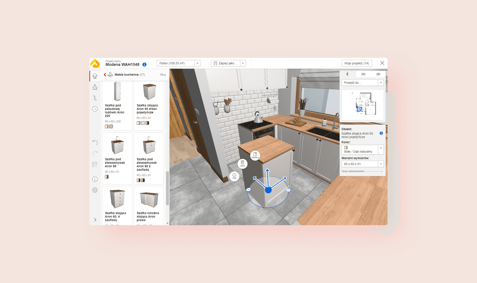Select Szafka stojąca Aron 60 drzwi pojedyńcze thumbnail
This screenshot has height=283, width=477.
coord(149,91)
